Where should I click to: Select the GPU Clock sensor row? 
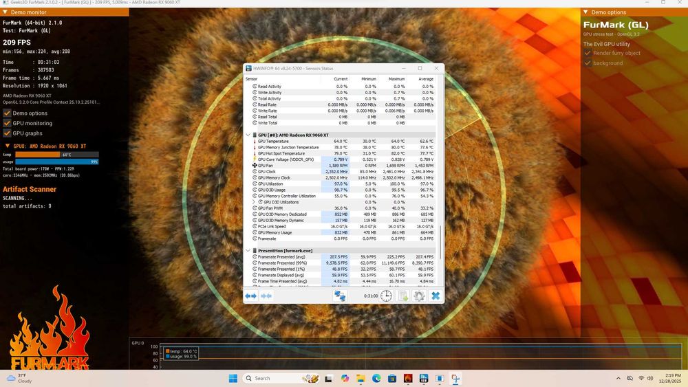pyautogui.click(x=341, y=171)
